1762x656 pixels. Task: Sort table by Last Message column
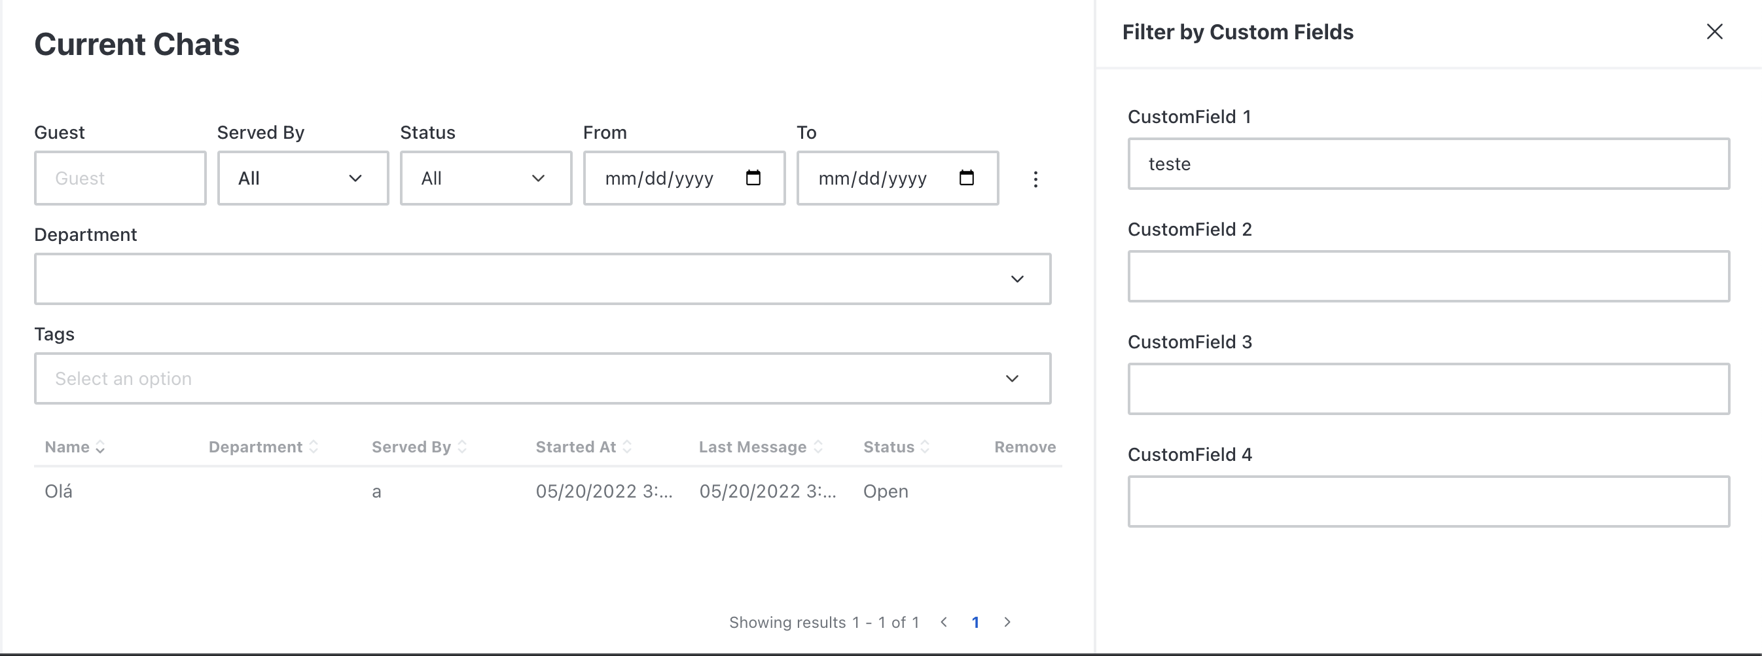tap(761, 446)
